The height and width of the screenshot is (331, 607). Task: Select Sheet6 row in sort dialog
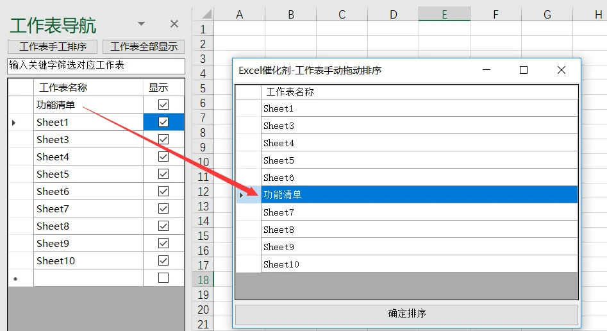click(419, 178)
